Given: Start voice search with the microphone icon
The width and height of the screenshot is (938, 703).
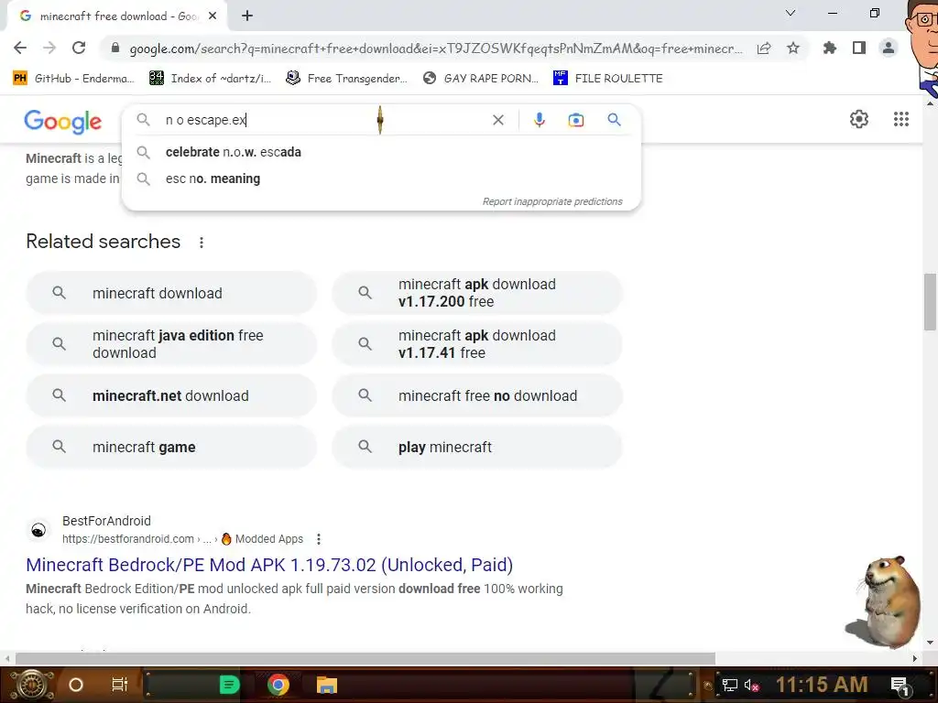Looking at the screenshot, I should [x=539, y=120].
